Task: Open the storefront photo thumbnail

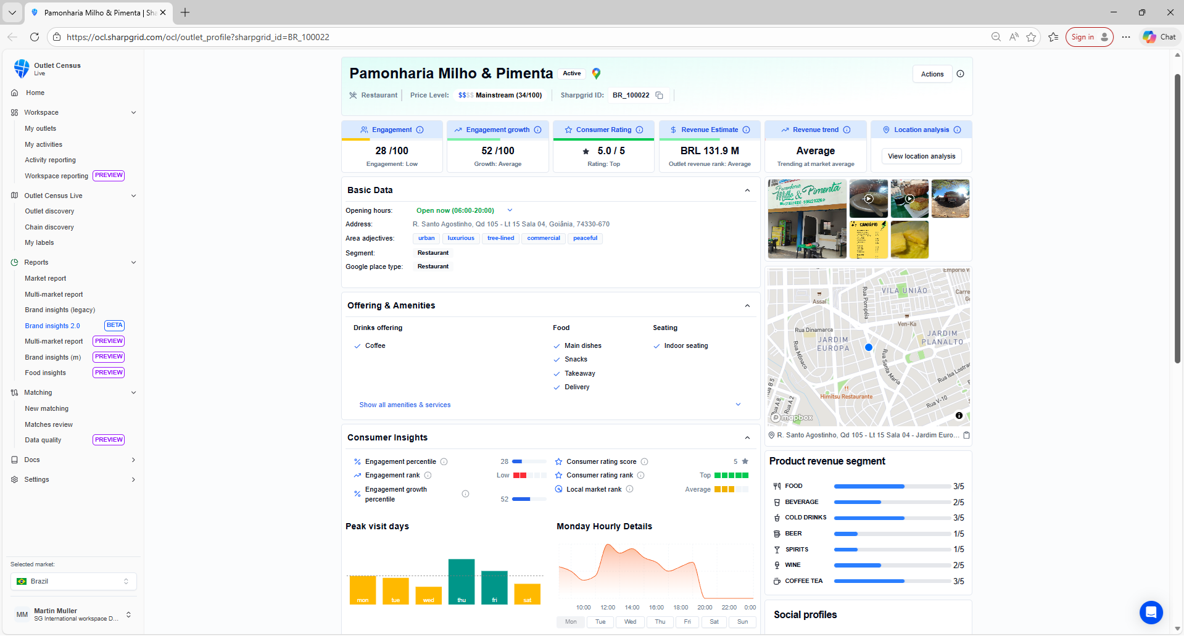Action: [807, 218]
